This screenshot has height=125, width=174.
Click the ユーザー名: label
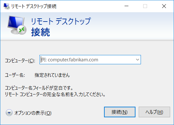(x=15, y=75)
